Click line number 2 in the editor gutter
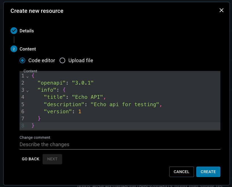 (23, 83)
